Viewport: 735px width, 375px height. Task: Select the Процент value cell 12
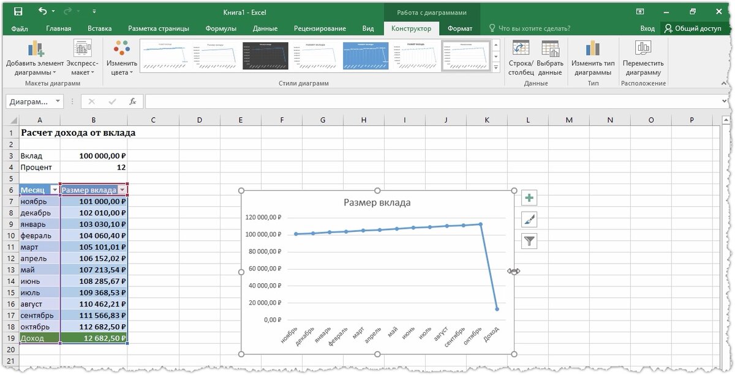pyautogui.click(x=94, y=167)
